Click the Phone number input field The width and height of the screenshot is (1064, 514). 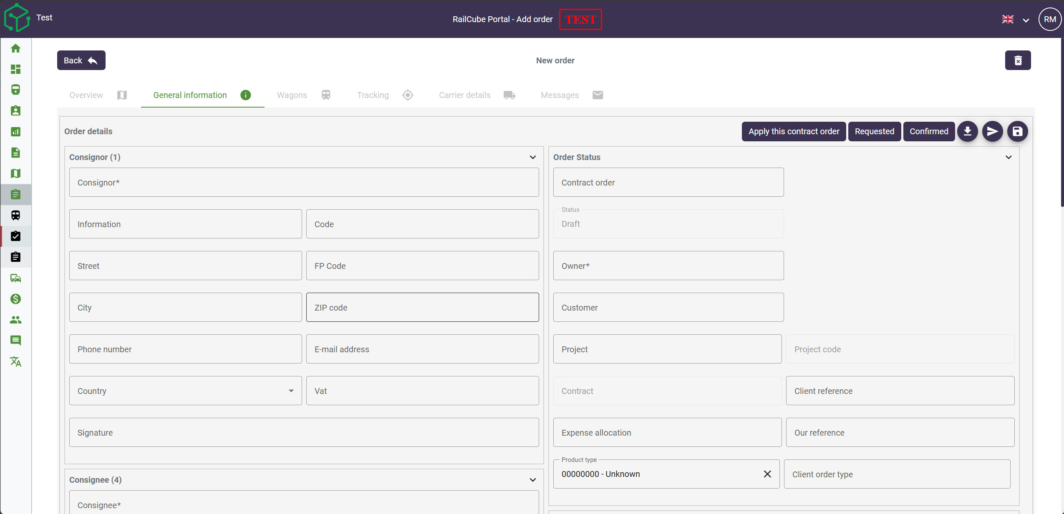tap(185, 349)
